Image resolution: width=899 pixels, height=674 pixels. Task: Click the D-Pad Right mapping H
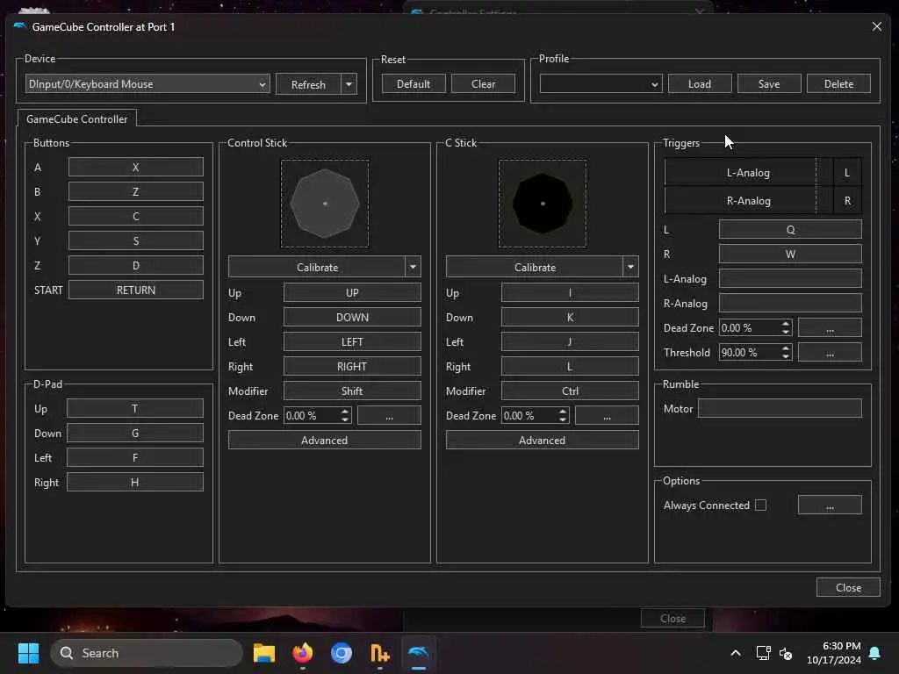134,482
